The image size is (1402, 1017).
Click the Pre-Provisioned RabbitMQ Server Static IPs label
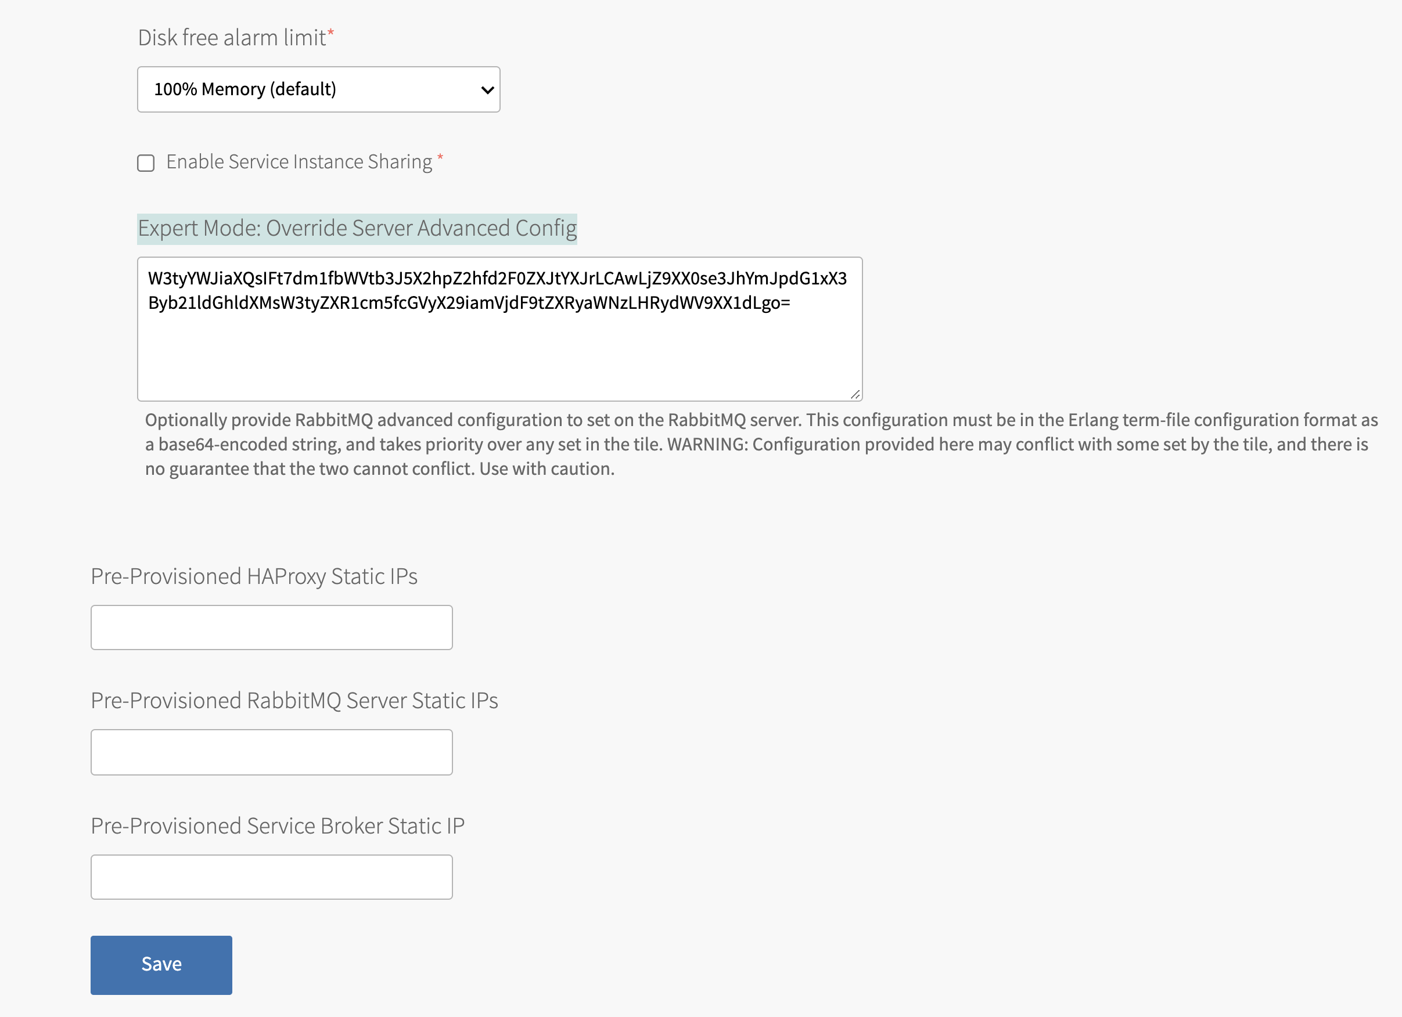pos(294,701)
